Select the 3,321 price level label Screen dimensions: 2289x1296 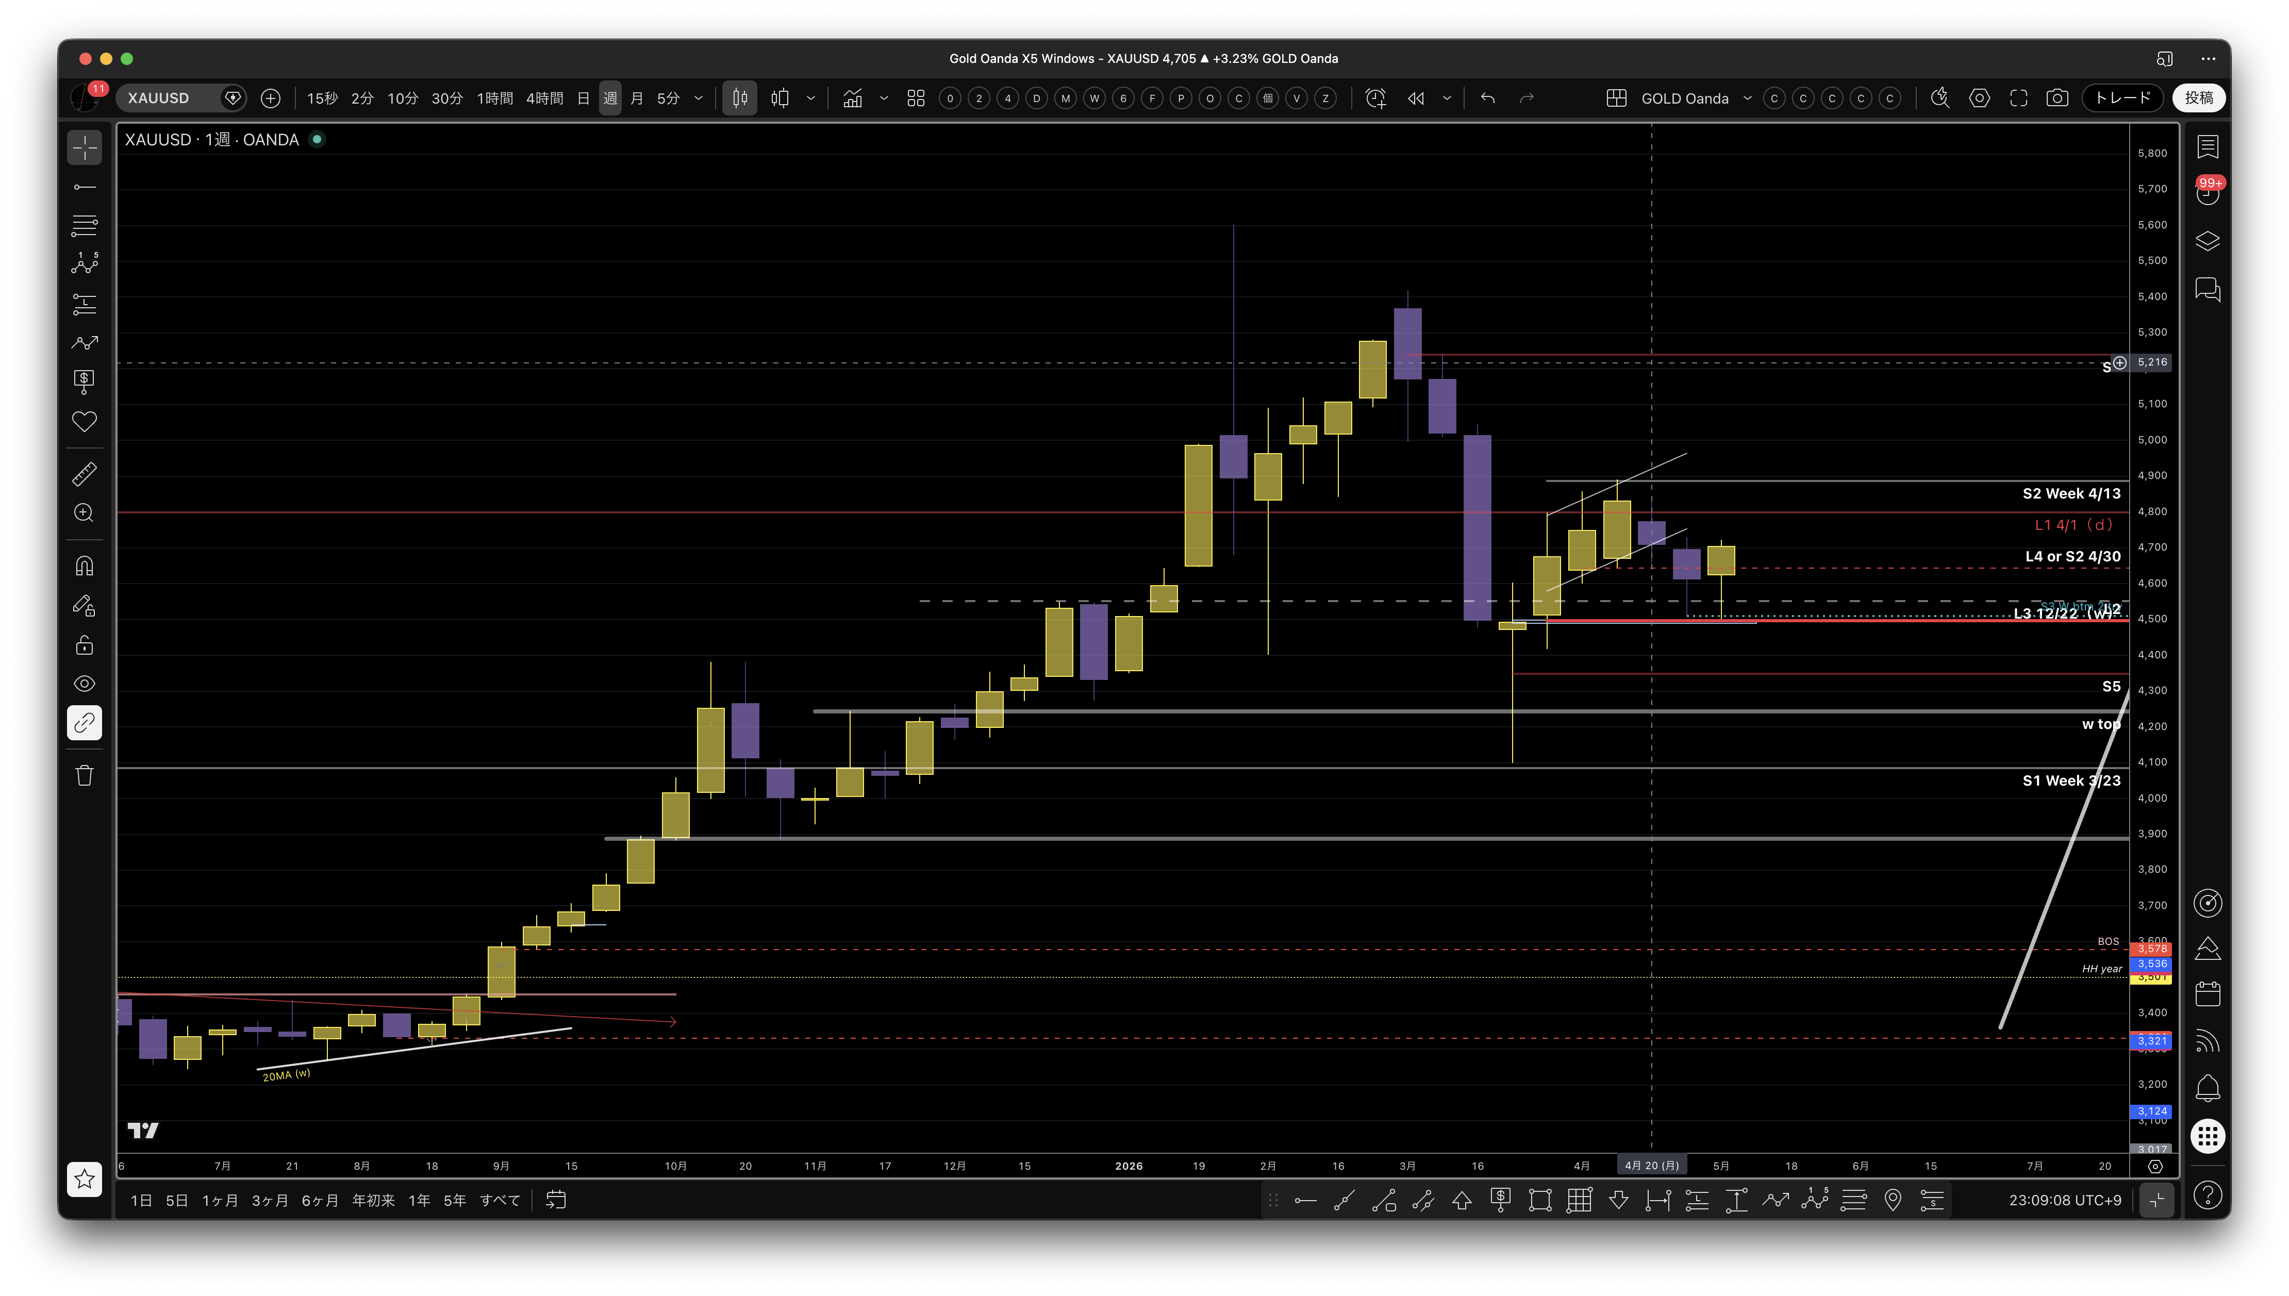coord(2152,1041)
